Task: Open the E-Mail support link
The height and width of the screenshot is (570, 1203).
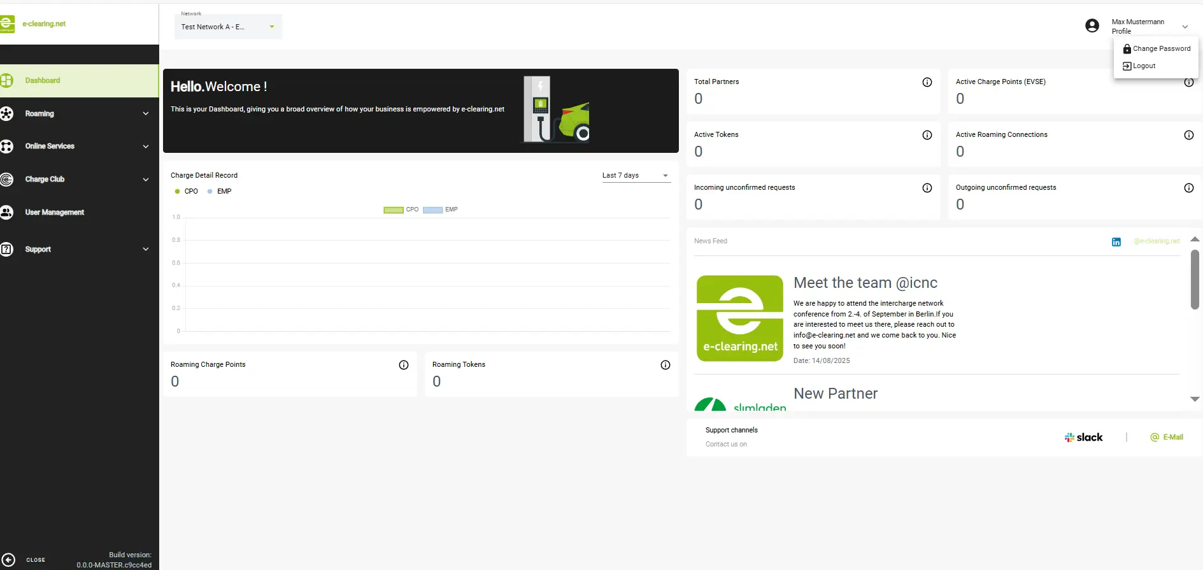Action: tap(1167, 438)
